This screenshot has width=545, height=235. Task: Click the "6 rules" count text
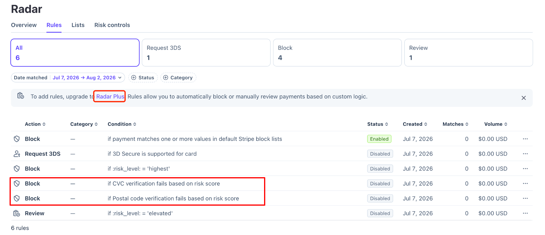20,228
